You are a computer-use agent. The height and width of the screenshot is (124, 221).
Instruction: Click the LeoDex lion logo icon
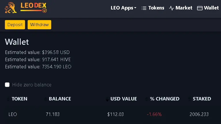tap(11, 8)
